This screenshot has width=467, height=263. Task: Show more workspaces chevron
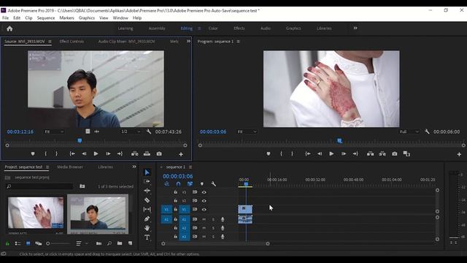click(x=355, y=28)
